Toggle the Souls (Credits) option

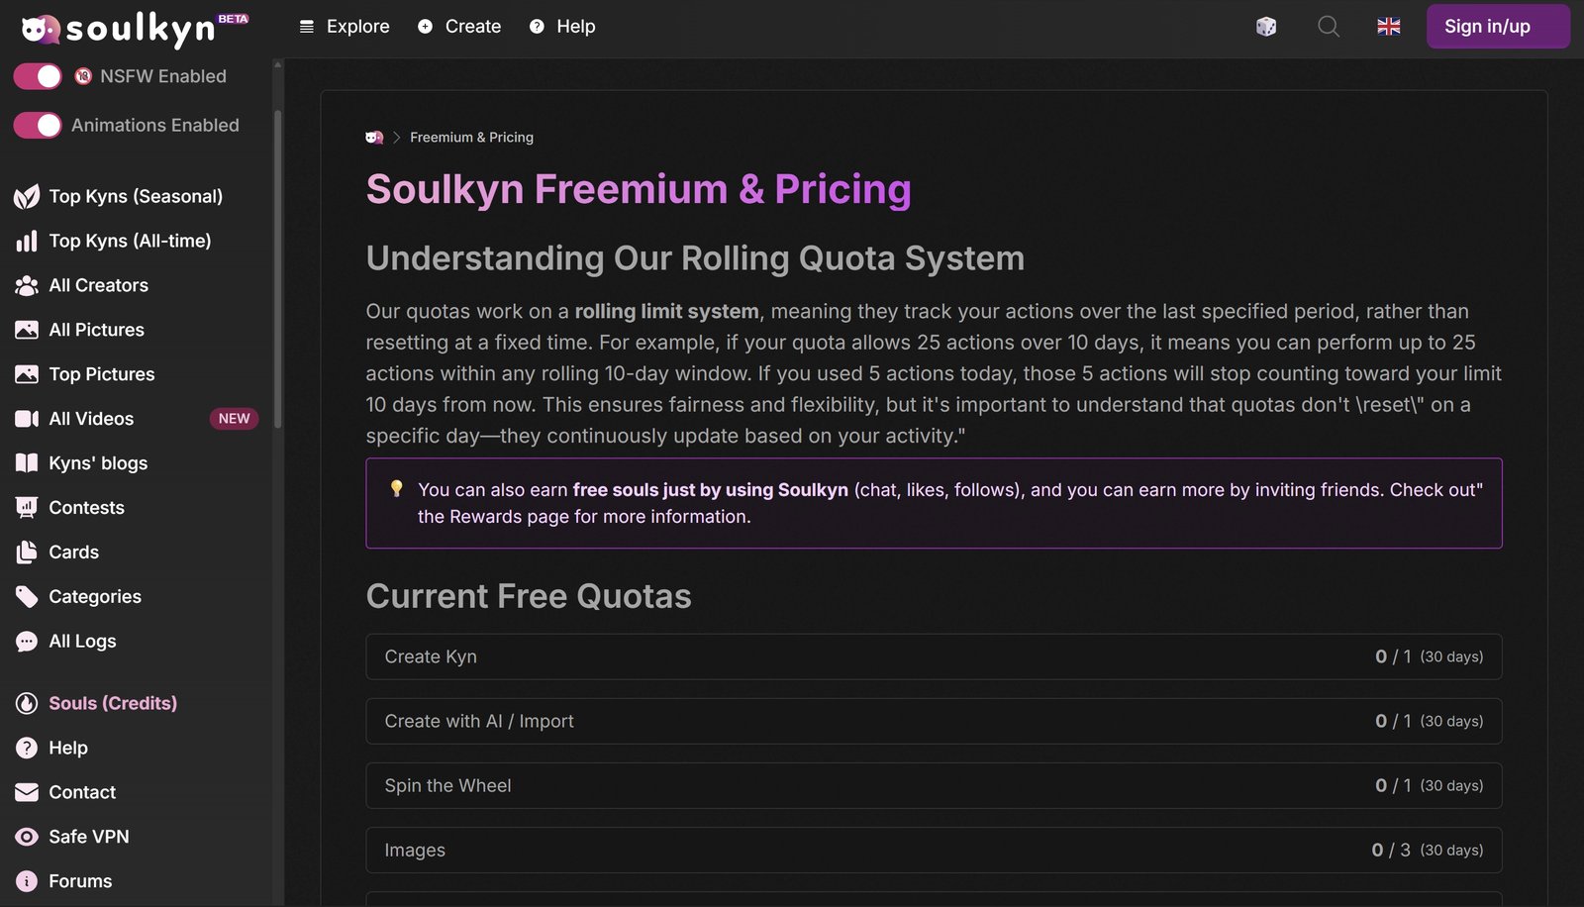pyautogui.click(x=112, y=703)
